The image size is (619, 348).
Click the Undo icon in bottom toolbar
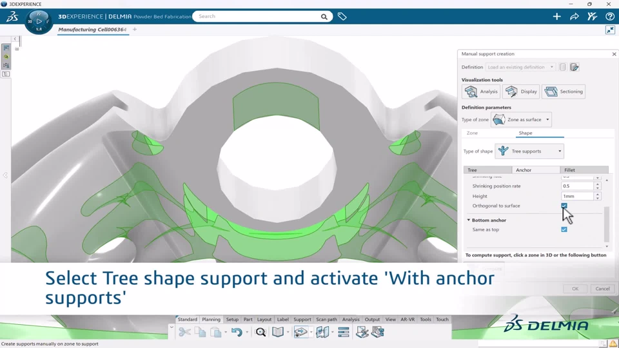click(x=237, y=333)
